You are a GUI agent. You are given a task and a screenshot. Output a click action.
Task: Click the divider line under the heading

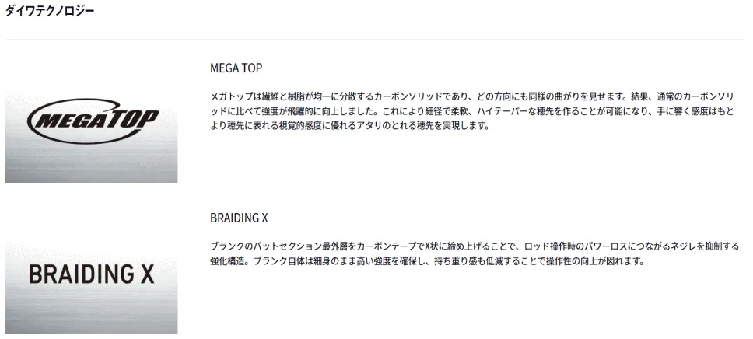click(375, 40)
